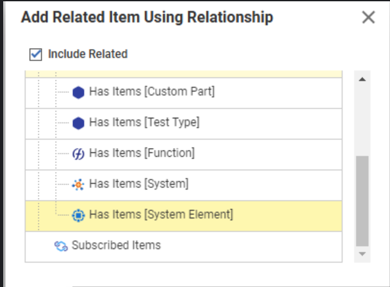This screenshot has height=287, width=390.
Task: Uncheck the Include Related checkbox
Action: point(36,54)
